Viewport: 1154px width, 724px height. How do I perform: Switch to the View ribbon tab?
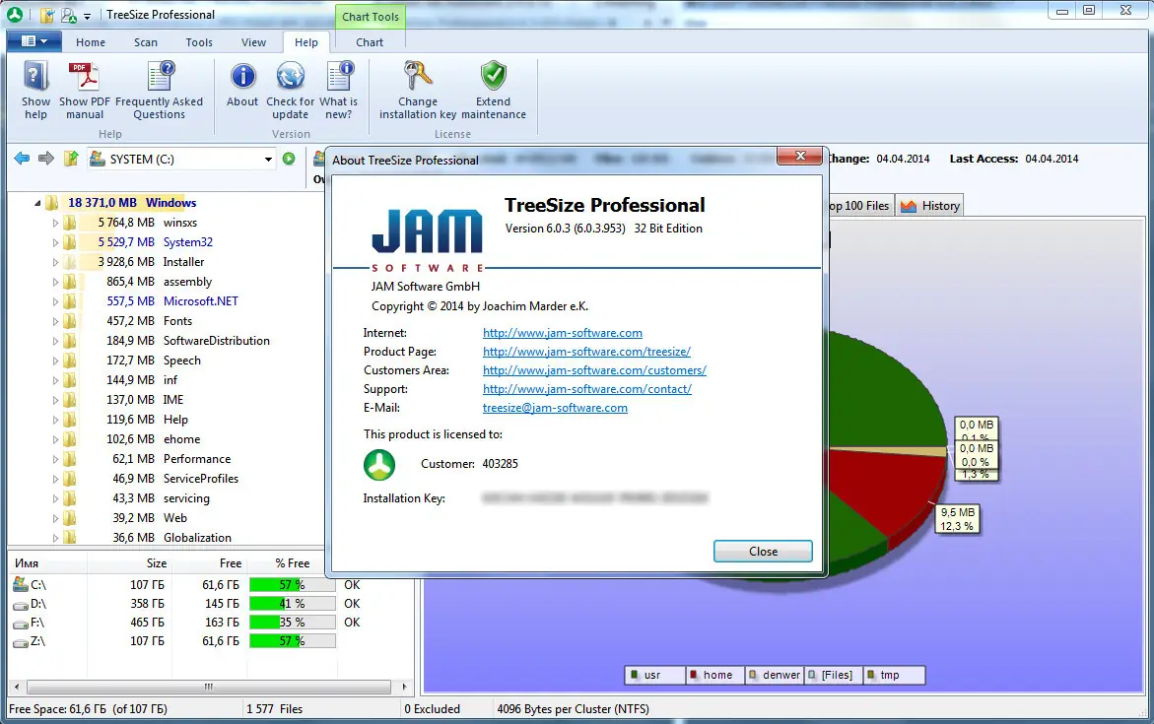pos(254,42)
